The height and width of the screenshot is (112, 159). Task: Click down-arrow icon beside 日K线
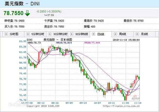click(94, 34)
